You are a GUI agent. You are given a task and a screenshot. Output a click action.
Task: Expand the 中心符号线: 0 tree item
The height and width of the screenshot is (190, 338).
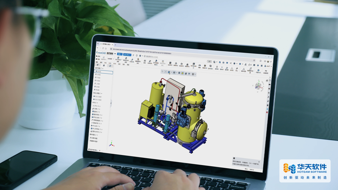pos(101,129)
